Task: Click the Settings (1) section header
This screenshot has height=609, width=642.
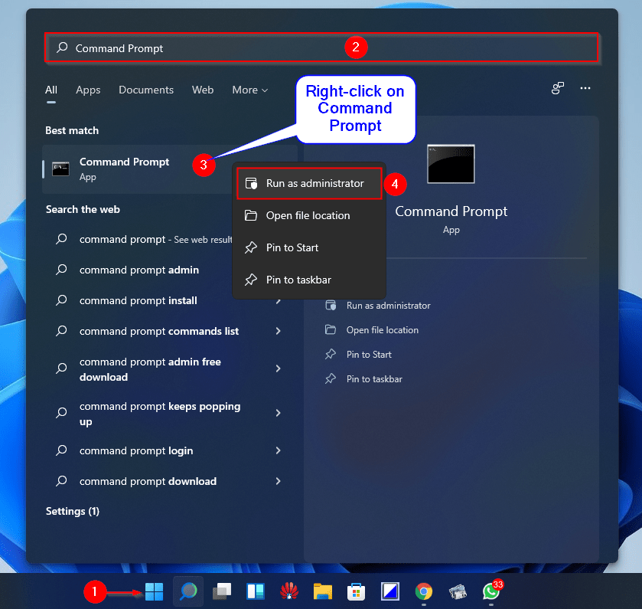Action: click(73, 512)
